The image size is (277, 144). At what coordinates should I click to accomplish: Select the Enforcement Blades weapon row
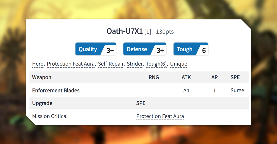[x=56, y=90]
